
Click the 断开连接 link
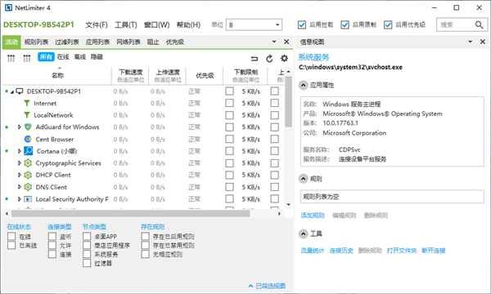point(434,250)
